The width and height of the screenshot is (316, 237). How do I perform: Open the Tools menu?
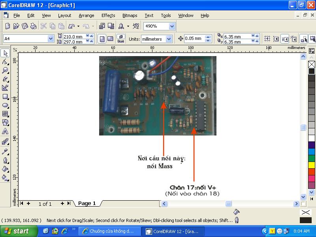tap(166, 15)
